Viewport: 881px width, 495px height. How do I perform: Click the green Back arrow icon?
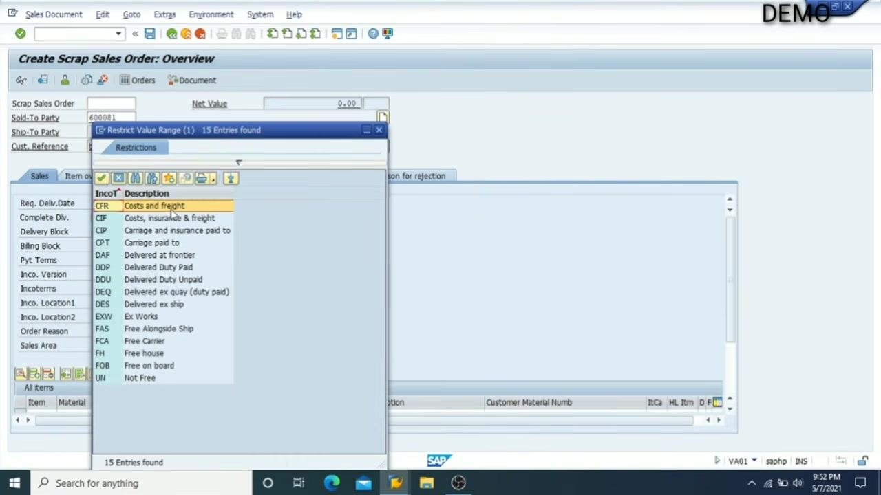pos(171,33)
